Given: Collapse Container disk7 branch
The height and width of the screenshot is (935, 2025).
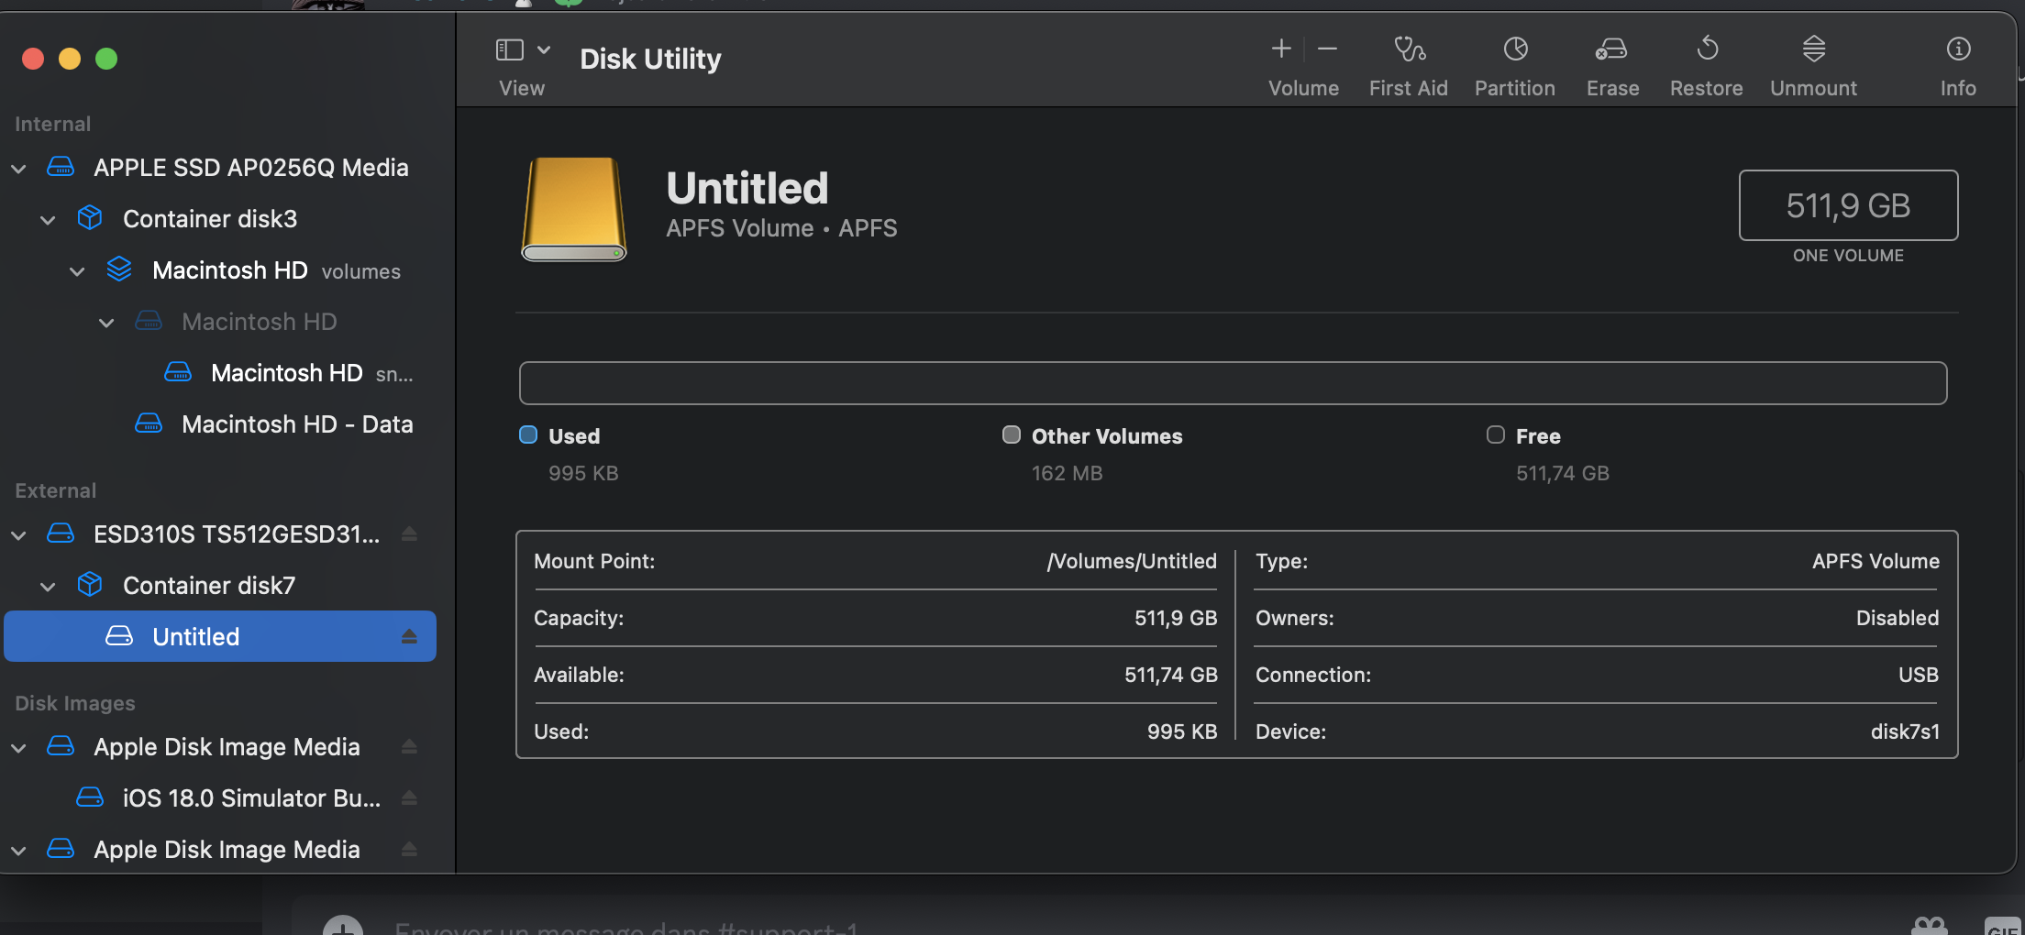Looking at the screenshot, I should pos(48,587).
